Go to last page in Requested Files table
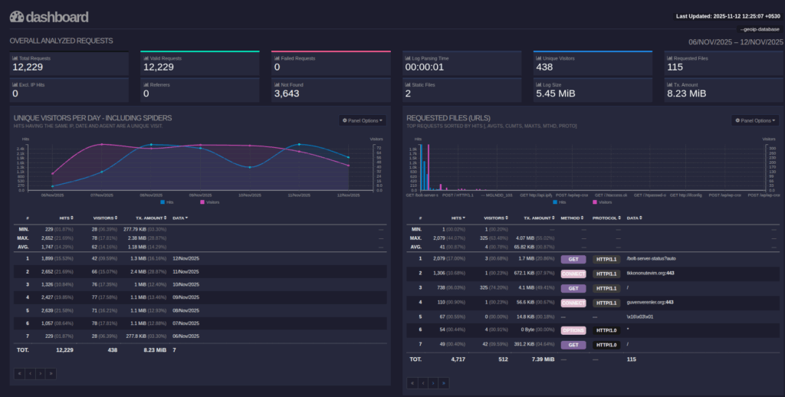The image size is (785, 397). (443, 382)
